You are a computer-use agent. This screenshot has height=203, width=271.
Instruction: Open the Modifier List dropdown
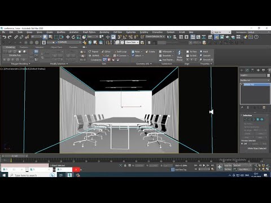(x=255, y=80)
